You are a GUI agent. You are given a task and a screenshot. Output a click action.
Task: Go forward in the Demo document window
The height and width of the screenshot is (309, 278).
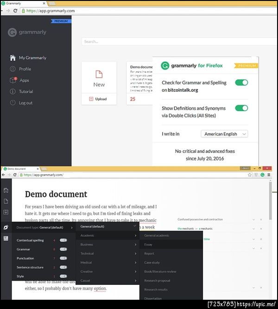click(9, 175)
